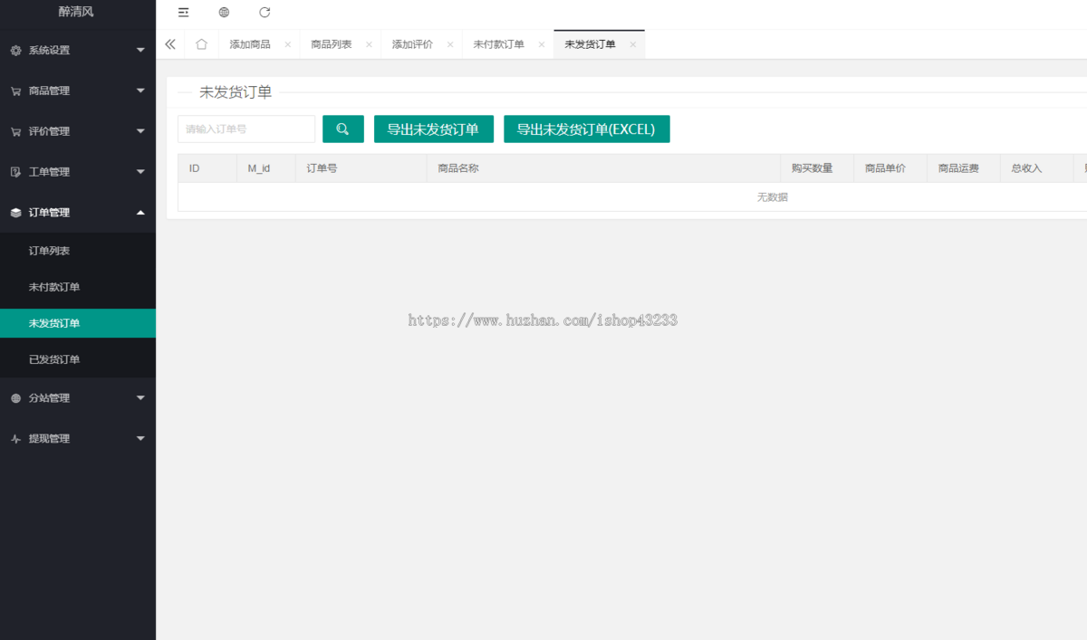The width and height of the screenshot is (1087, 640).
Task: Expand 评价管理 dropdown arrow
Action: [x=140, y=131]
